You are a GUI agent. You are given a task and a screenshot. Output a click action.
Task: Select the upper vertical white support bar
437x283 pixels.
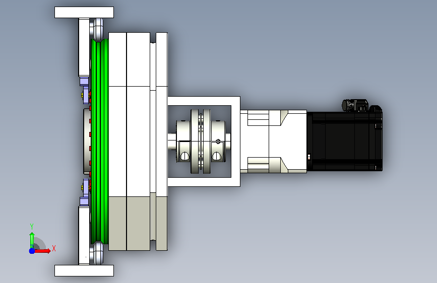(x=84, y=47)
